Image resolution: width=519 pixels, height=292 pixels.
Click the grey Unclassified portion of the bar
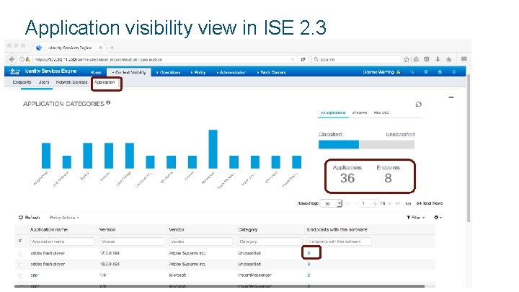[386, 144]
